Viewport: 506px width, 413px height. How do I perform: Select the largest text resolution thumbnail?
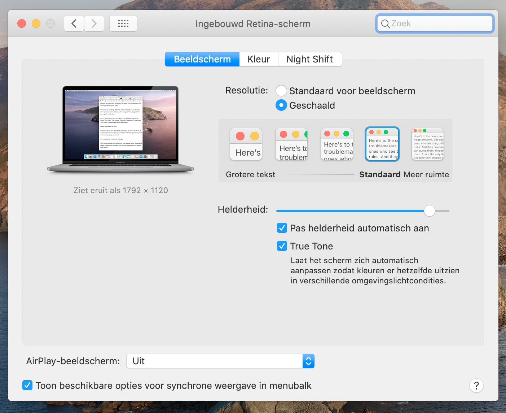point(246,144)
